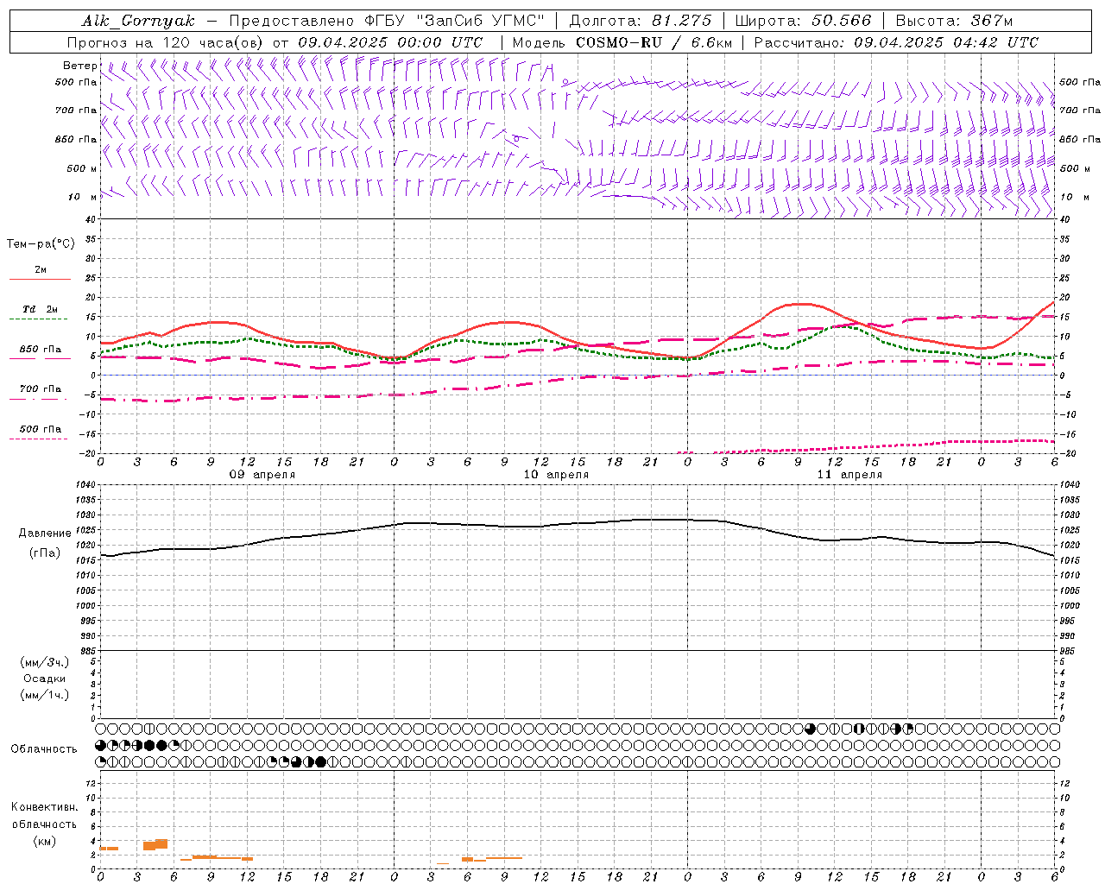Image resolution: width=1105 pixels, height=884 pixels.
Task: Select the 'Конвективн.' convective cloud label
Action: point(45,807)
